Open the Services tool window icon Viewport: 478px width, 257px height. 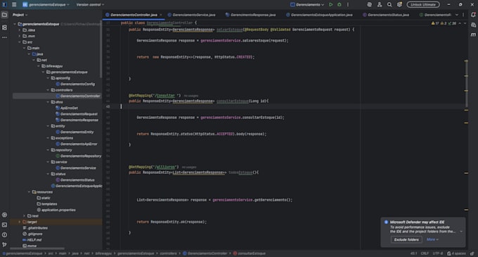coord(5,215)
